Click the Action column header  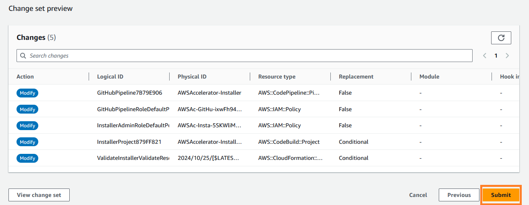pyautogui.click(x=25, y=77)
